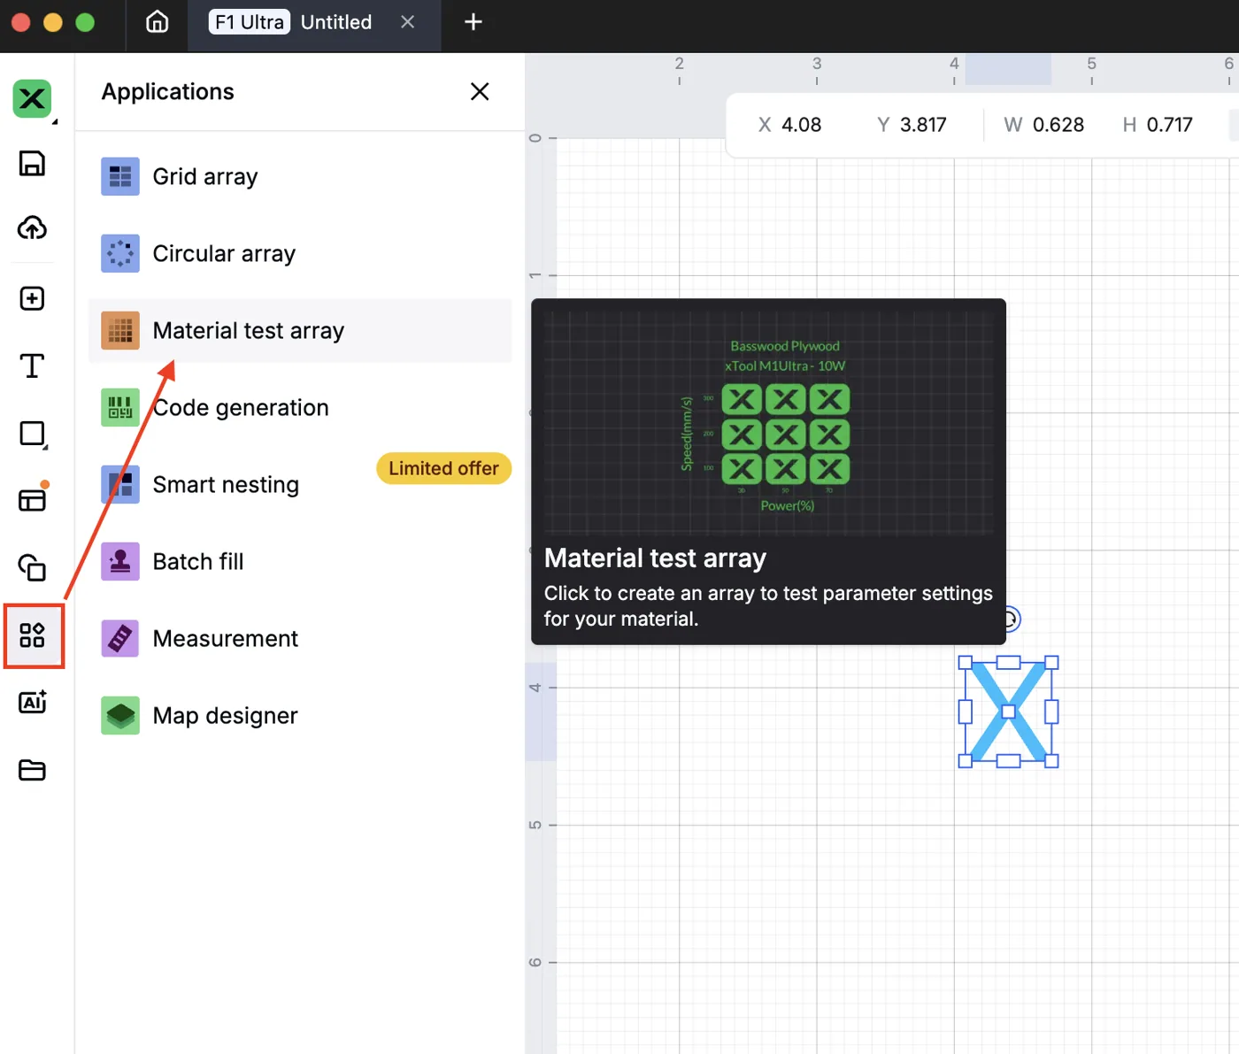This screenshot has width=1239, height=1054.
Task: Click the insert image plus icon
Action: 33,298
